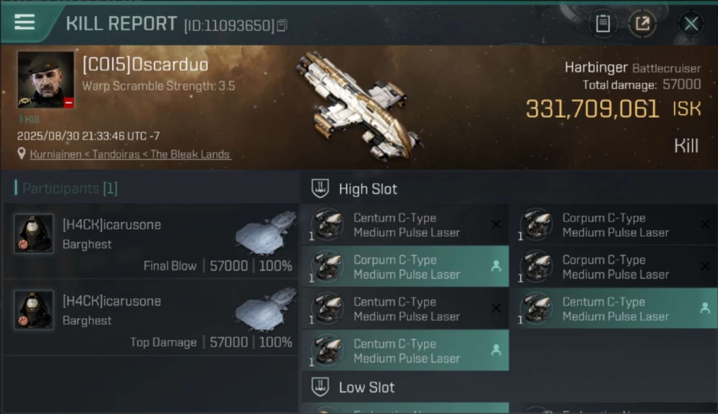Image resolution: width=718 pixels, height=414 pixels.
Task: Copy the kill report ID icon
Action: (x=282, y=25)
